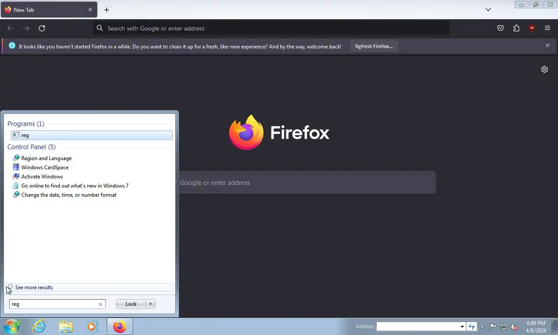Reload the page with the refresh icon

point(42,28)
